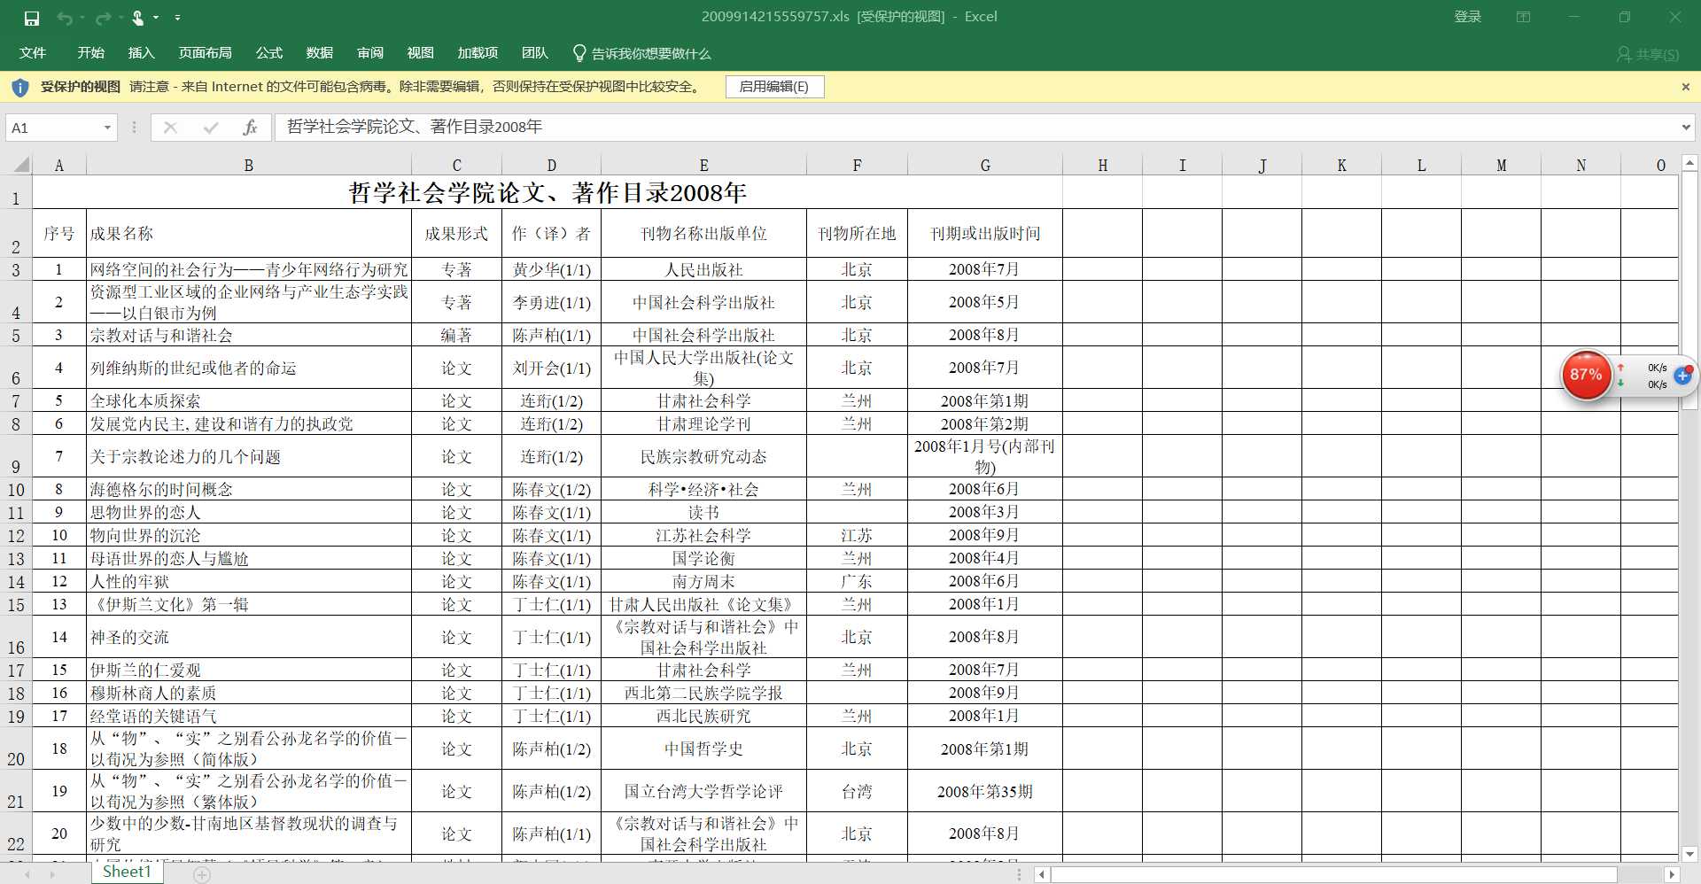Open the redo history dropdown arrow
This screenshot has width=1701, height=884.
pyautogui.click(x=120, y=18)
